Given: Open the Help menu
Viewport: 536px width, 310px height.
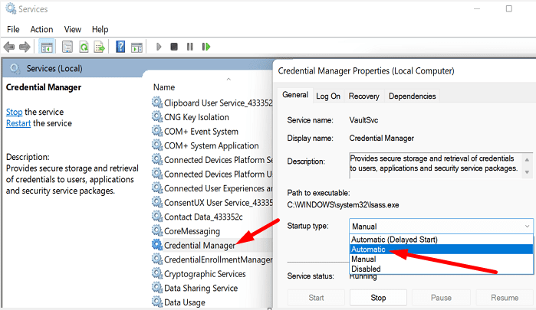Looking at the screenshot, I should tap(100, 29).
